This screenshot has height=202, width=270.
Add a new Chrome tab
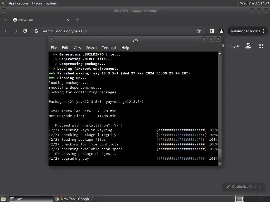click(77, 20)
